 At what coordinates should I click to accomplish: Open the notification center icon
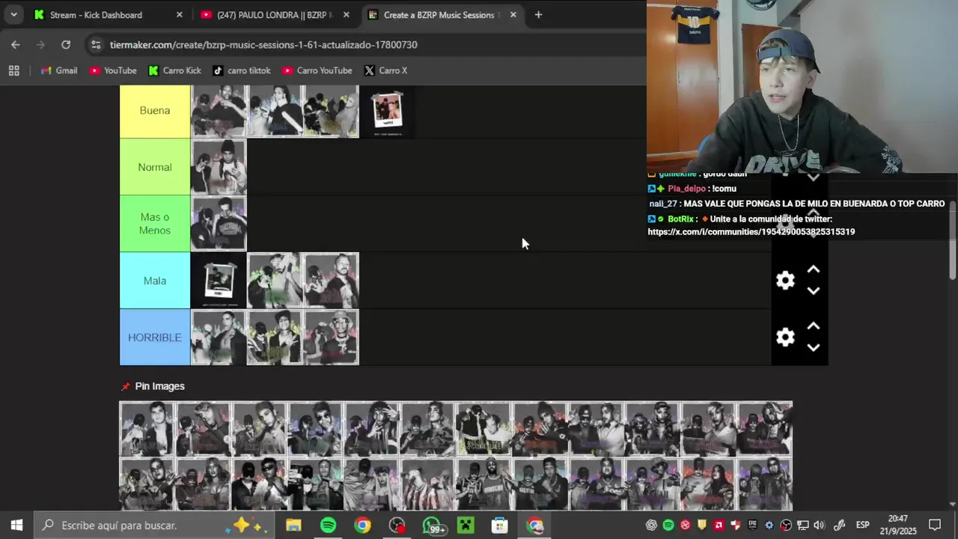click(935, 525)
